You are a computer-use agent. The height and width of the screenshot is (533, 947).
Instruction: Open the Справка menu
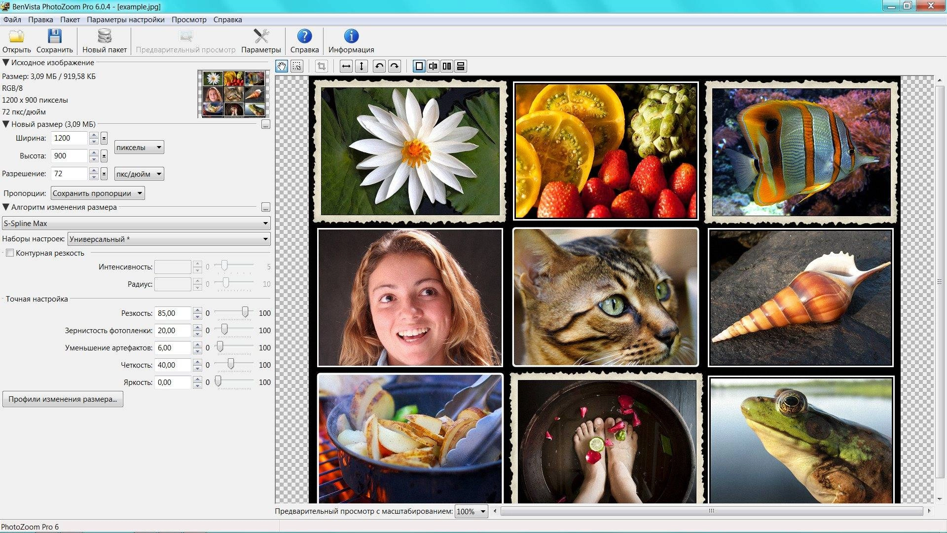227,20
